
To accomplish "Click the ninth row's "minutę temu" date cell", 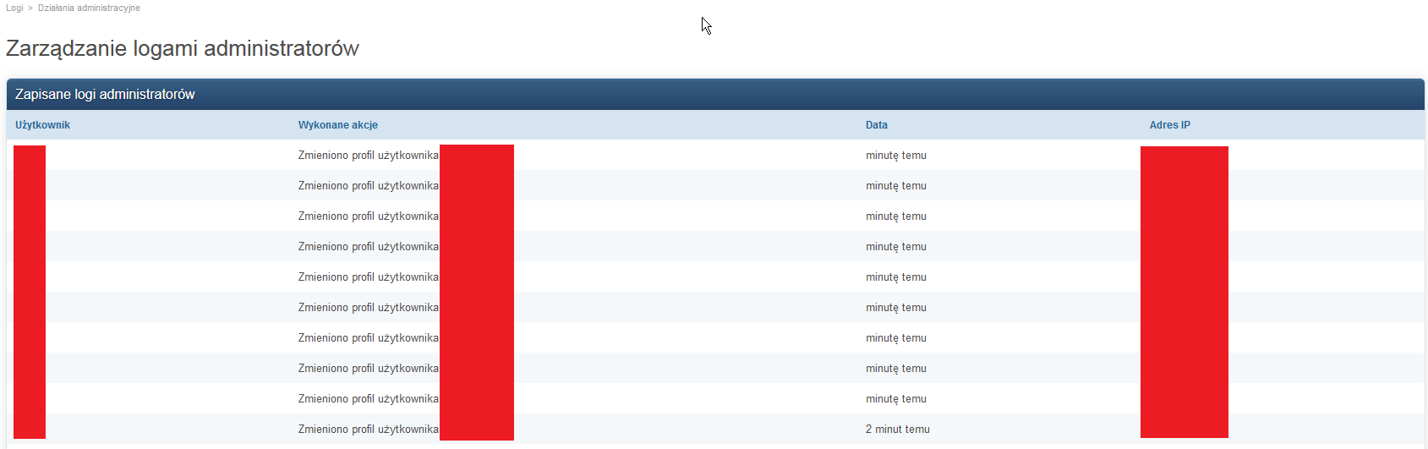I will tap(895, 399).
